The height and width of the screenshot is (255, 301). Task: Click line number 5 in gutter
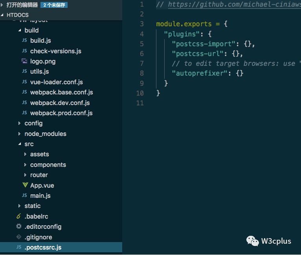142,44
